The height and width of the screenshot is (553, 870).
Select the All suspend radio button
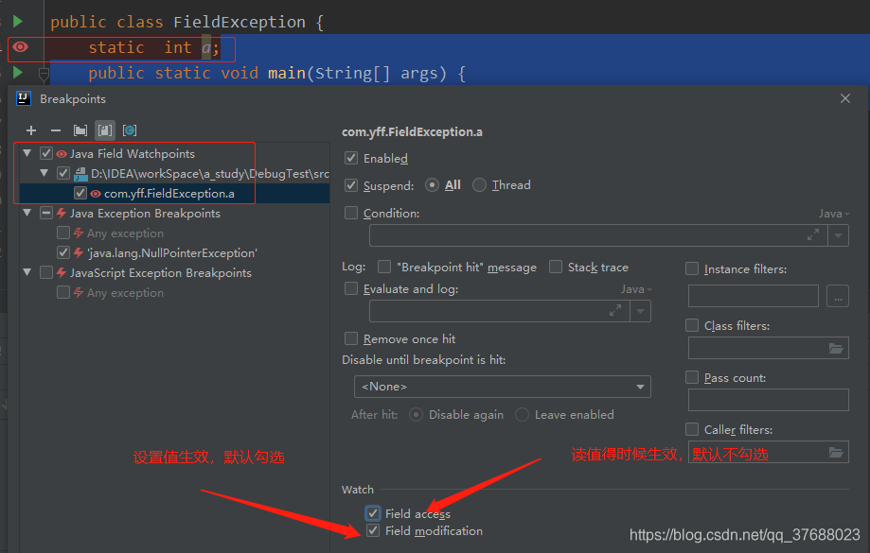[432, 185]
